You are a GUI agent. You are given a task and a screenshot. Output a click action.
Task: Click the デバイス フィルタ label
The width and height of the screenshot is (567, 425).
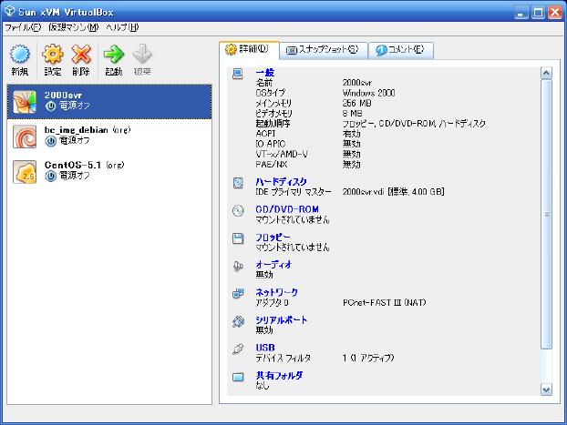pos(283,358)
